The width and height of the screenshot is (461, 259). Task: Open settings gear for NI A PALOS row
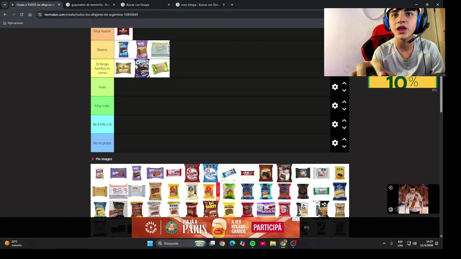335,124
